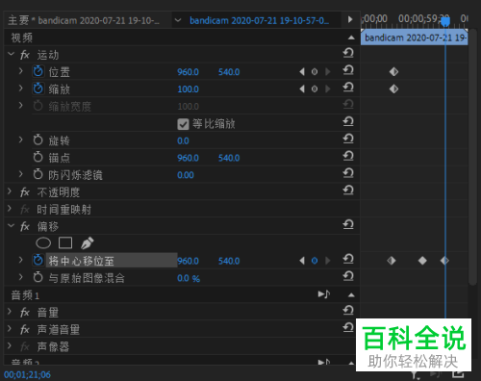The height and width of the screenshot is (381, 481).
Task: Expand the 将中心移位至 parameter
Action: click(21, 260)
